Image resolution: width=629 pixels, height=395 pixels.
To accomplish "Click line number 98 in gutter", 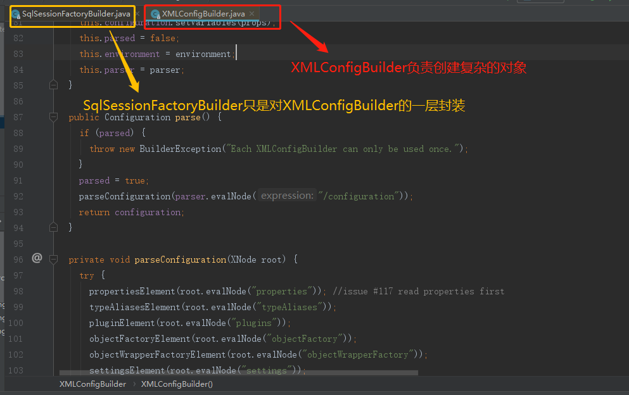I will 18,292.
